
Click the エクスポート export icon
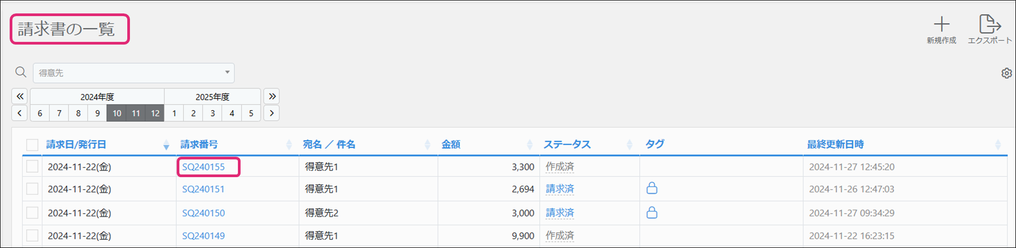[989, 25]
